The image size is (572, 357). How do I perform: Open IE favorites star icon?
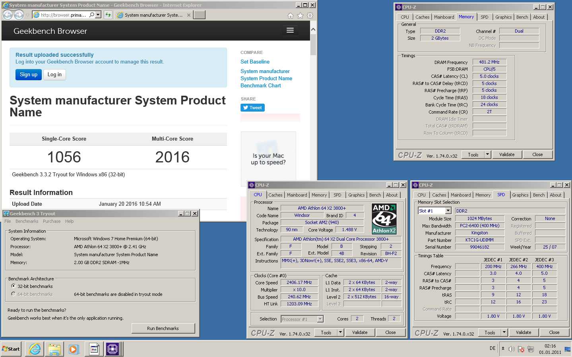coord(300,15)
